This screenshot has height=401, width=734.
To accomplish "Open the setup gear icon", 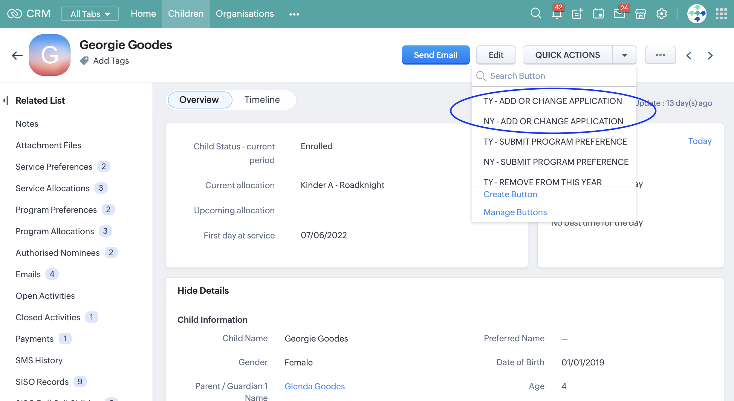I will (x=662, y=13).
